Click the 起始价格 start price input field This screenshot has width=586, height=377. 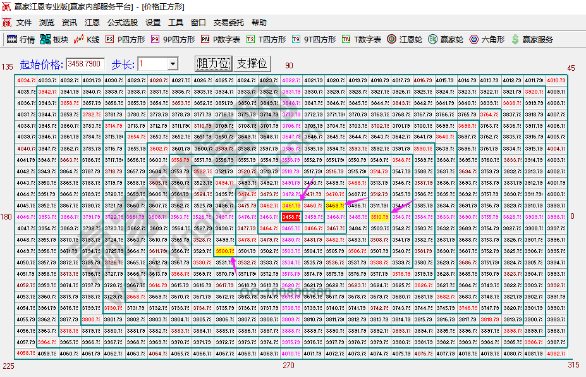pyautogui.click(x=85, y=64)
